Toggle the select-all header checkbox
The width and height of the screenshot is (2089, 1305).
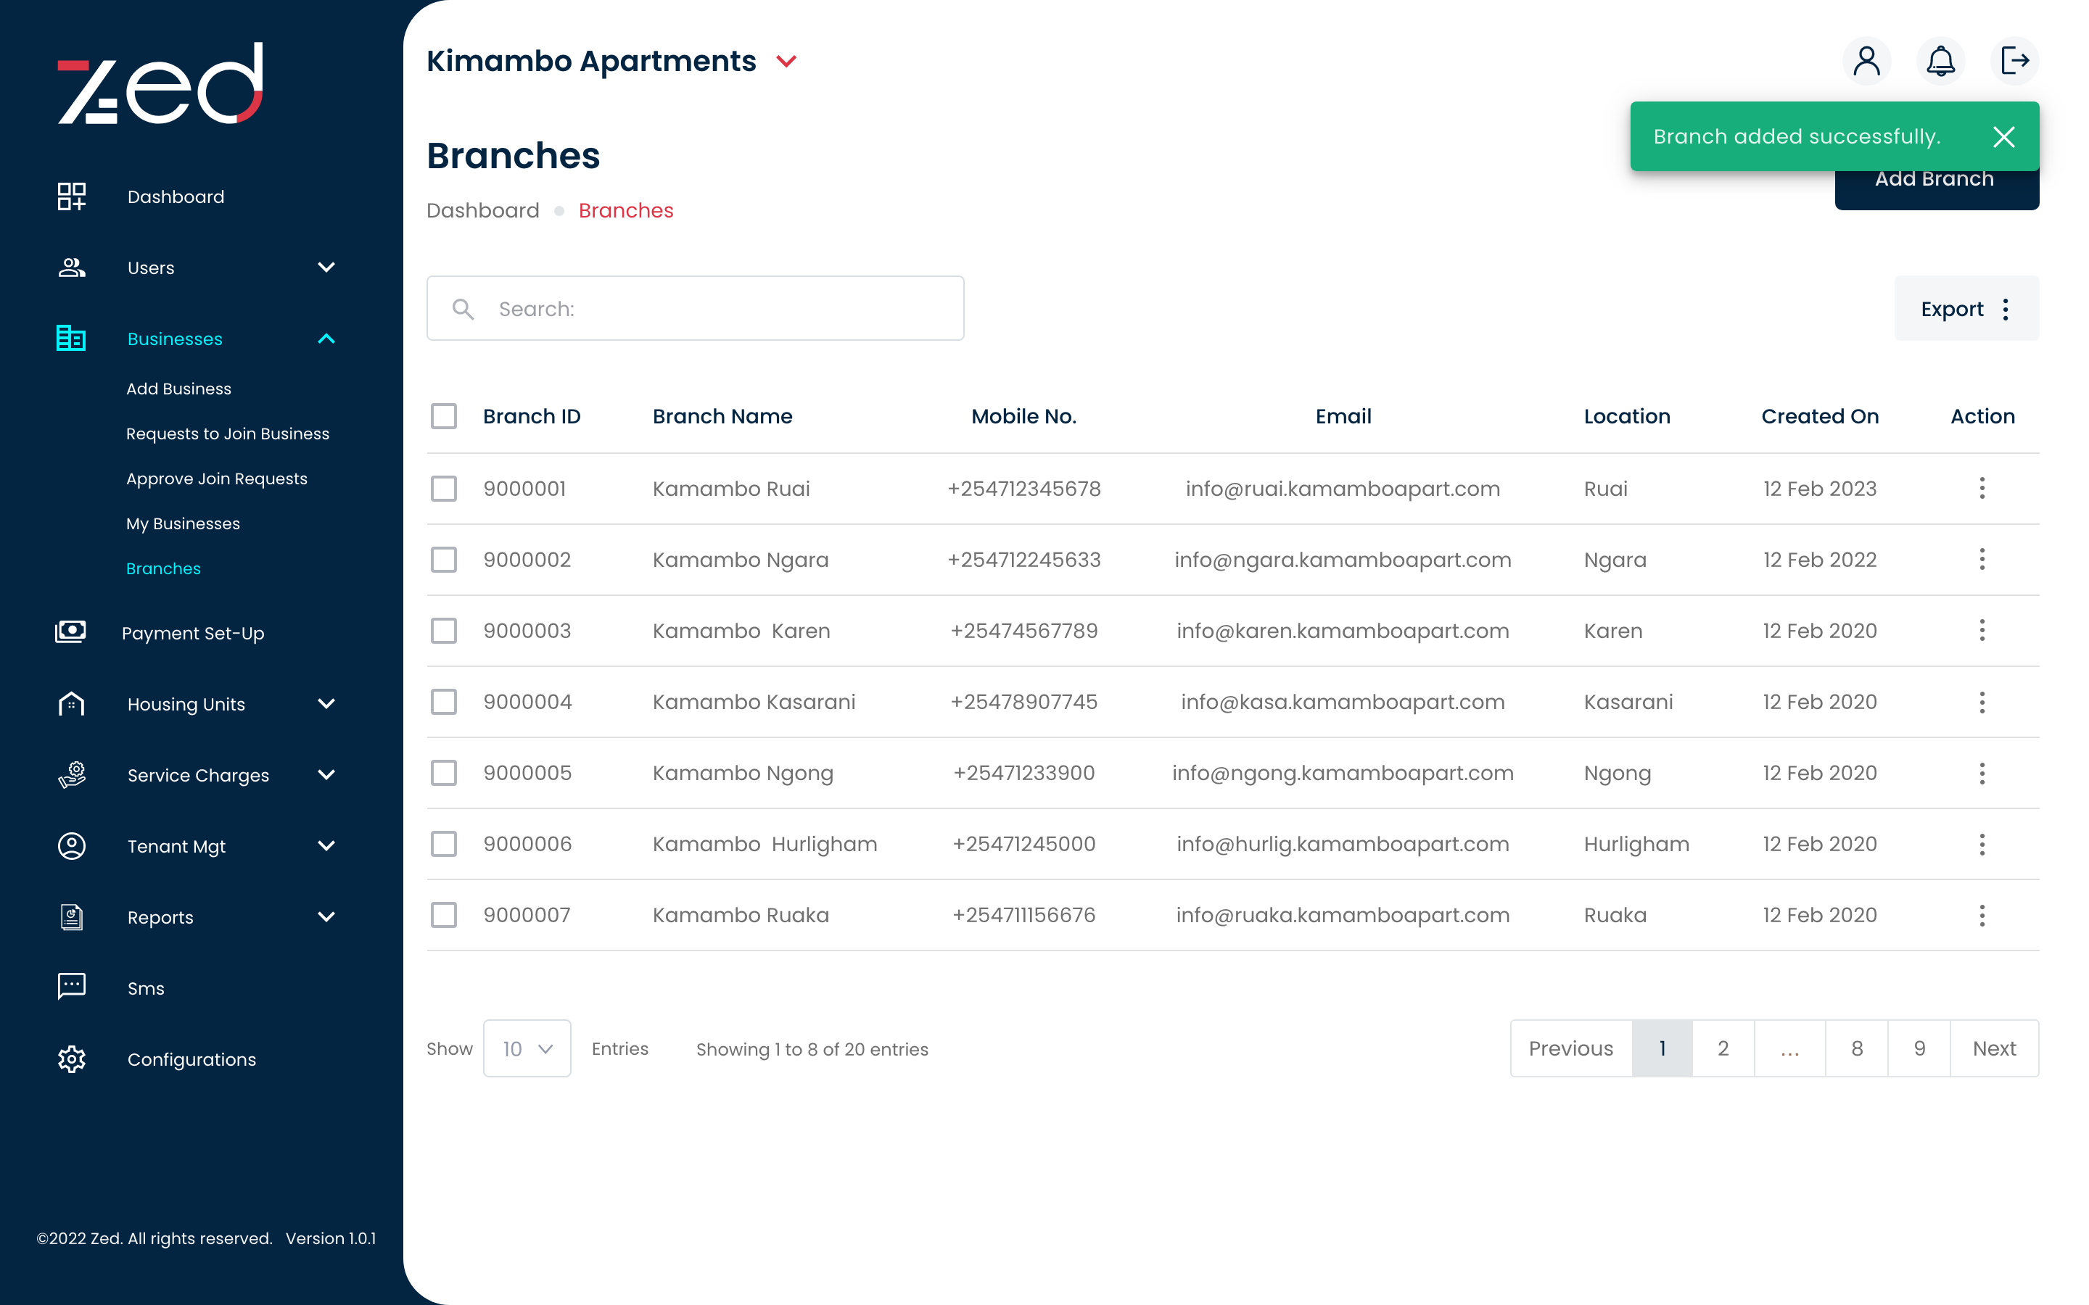coord(444,416)
